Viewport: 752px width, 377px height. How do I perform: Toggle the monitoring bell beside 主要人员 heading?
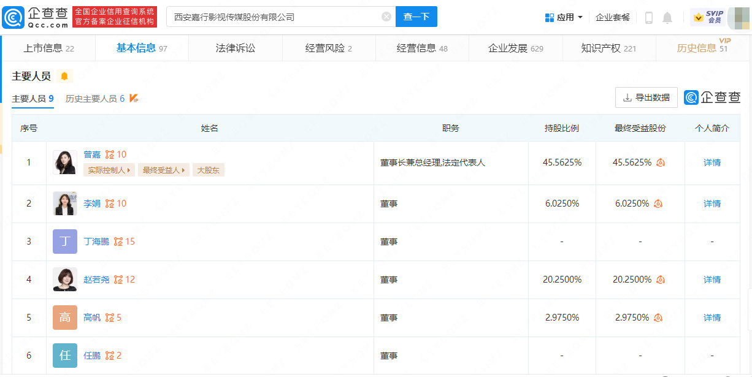[x=65, y=75]
